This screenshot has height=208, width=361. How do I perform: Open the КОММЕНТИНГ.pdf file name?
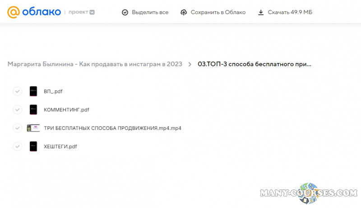[x=66, y=110]
